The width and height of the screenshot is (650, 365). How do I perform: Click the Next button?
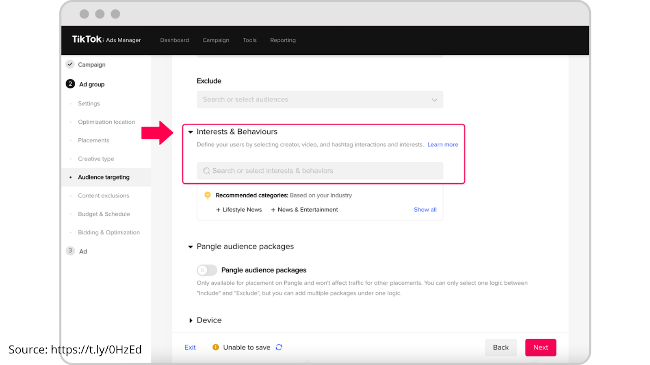541,348
